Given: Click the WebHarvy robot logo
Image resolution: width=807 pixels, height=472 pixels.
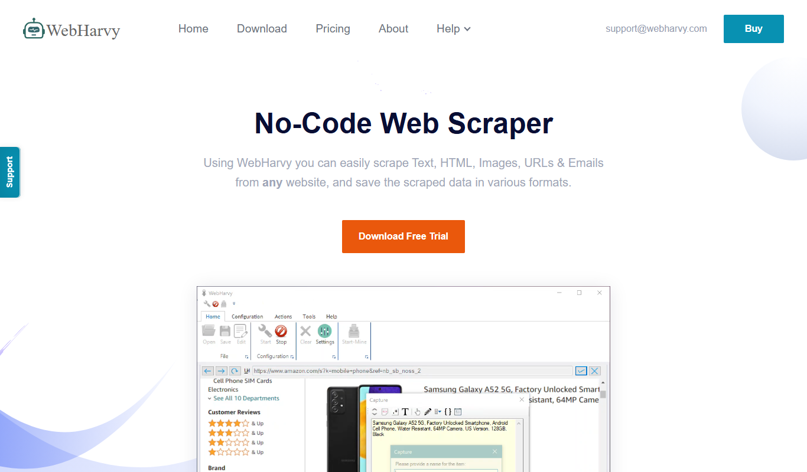Looking at the screenshot, I should coord(71,29).
